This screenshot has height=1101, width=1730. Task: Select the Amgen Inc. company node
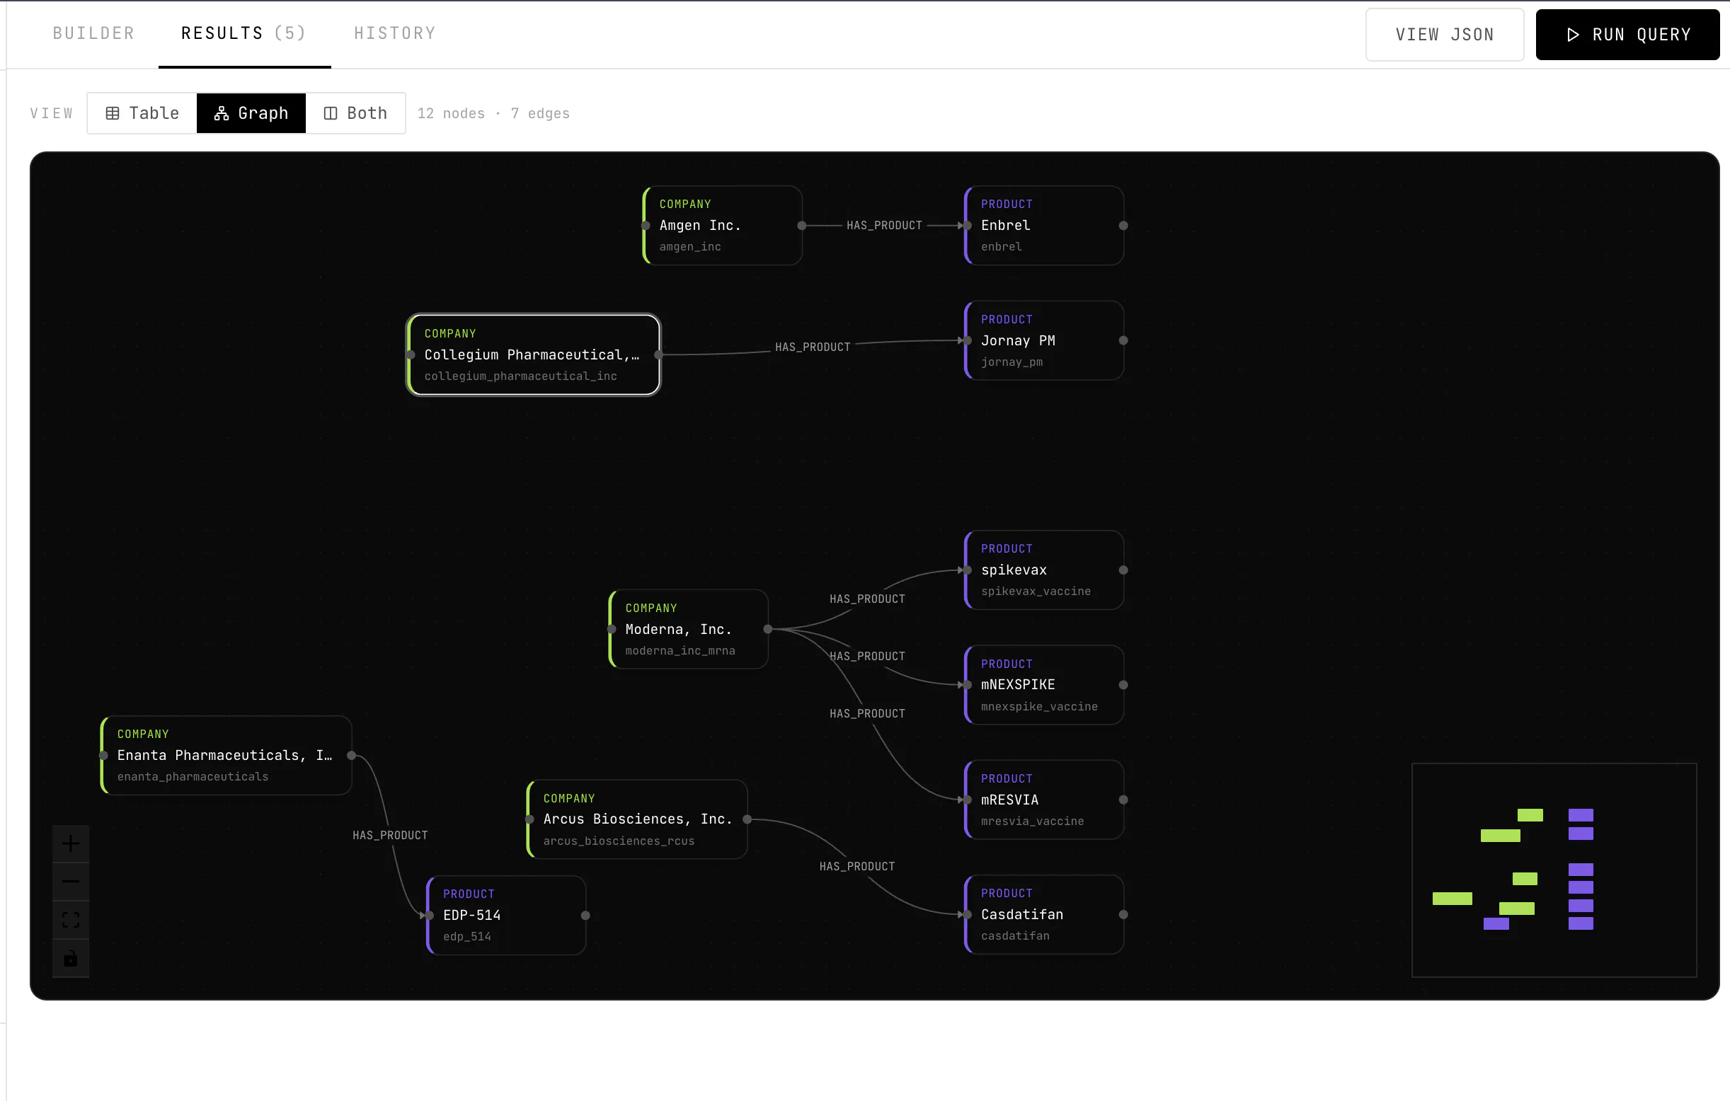[723, 226]
